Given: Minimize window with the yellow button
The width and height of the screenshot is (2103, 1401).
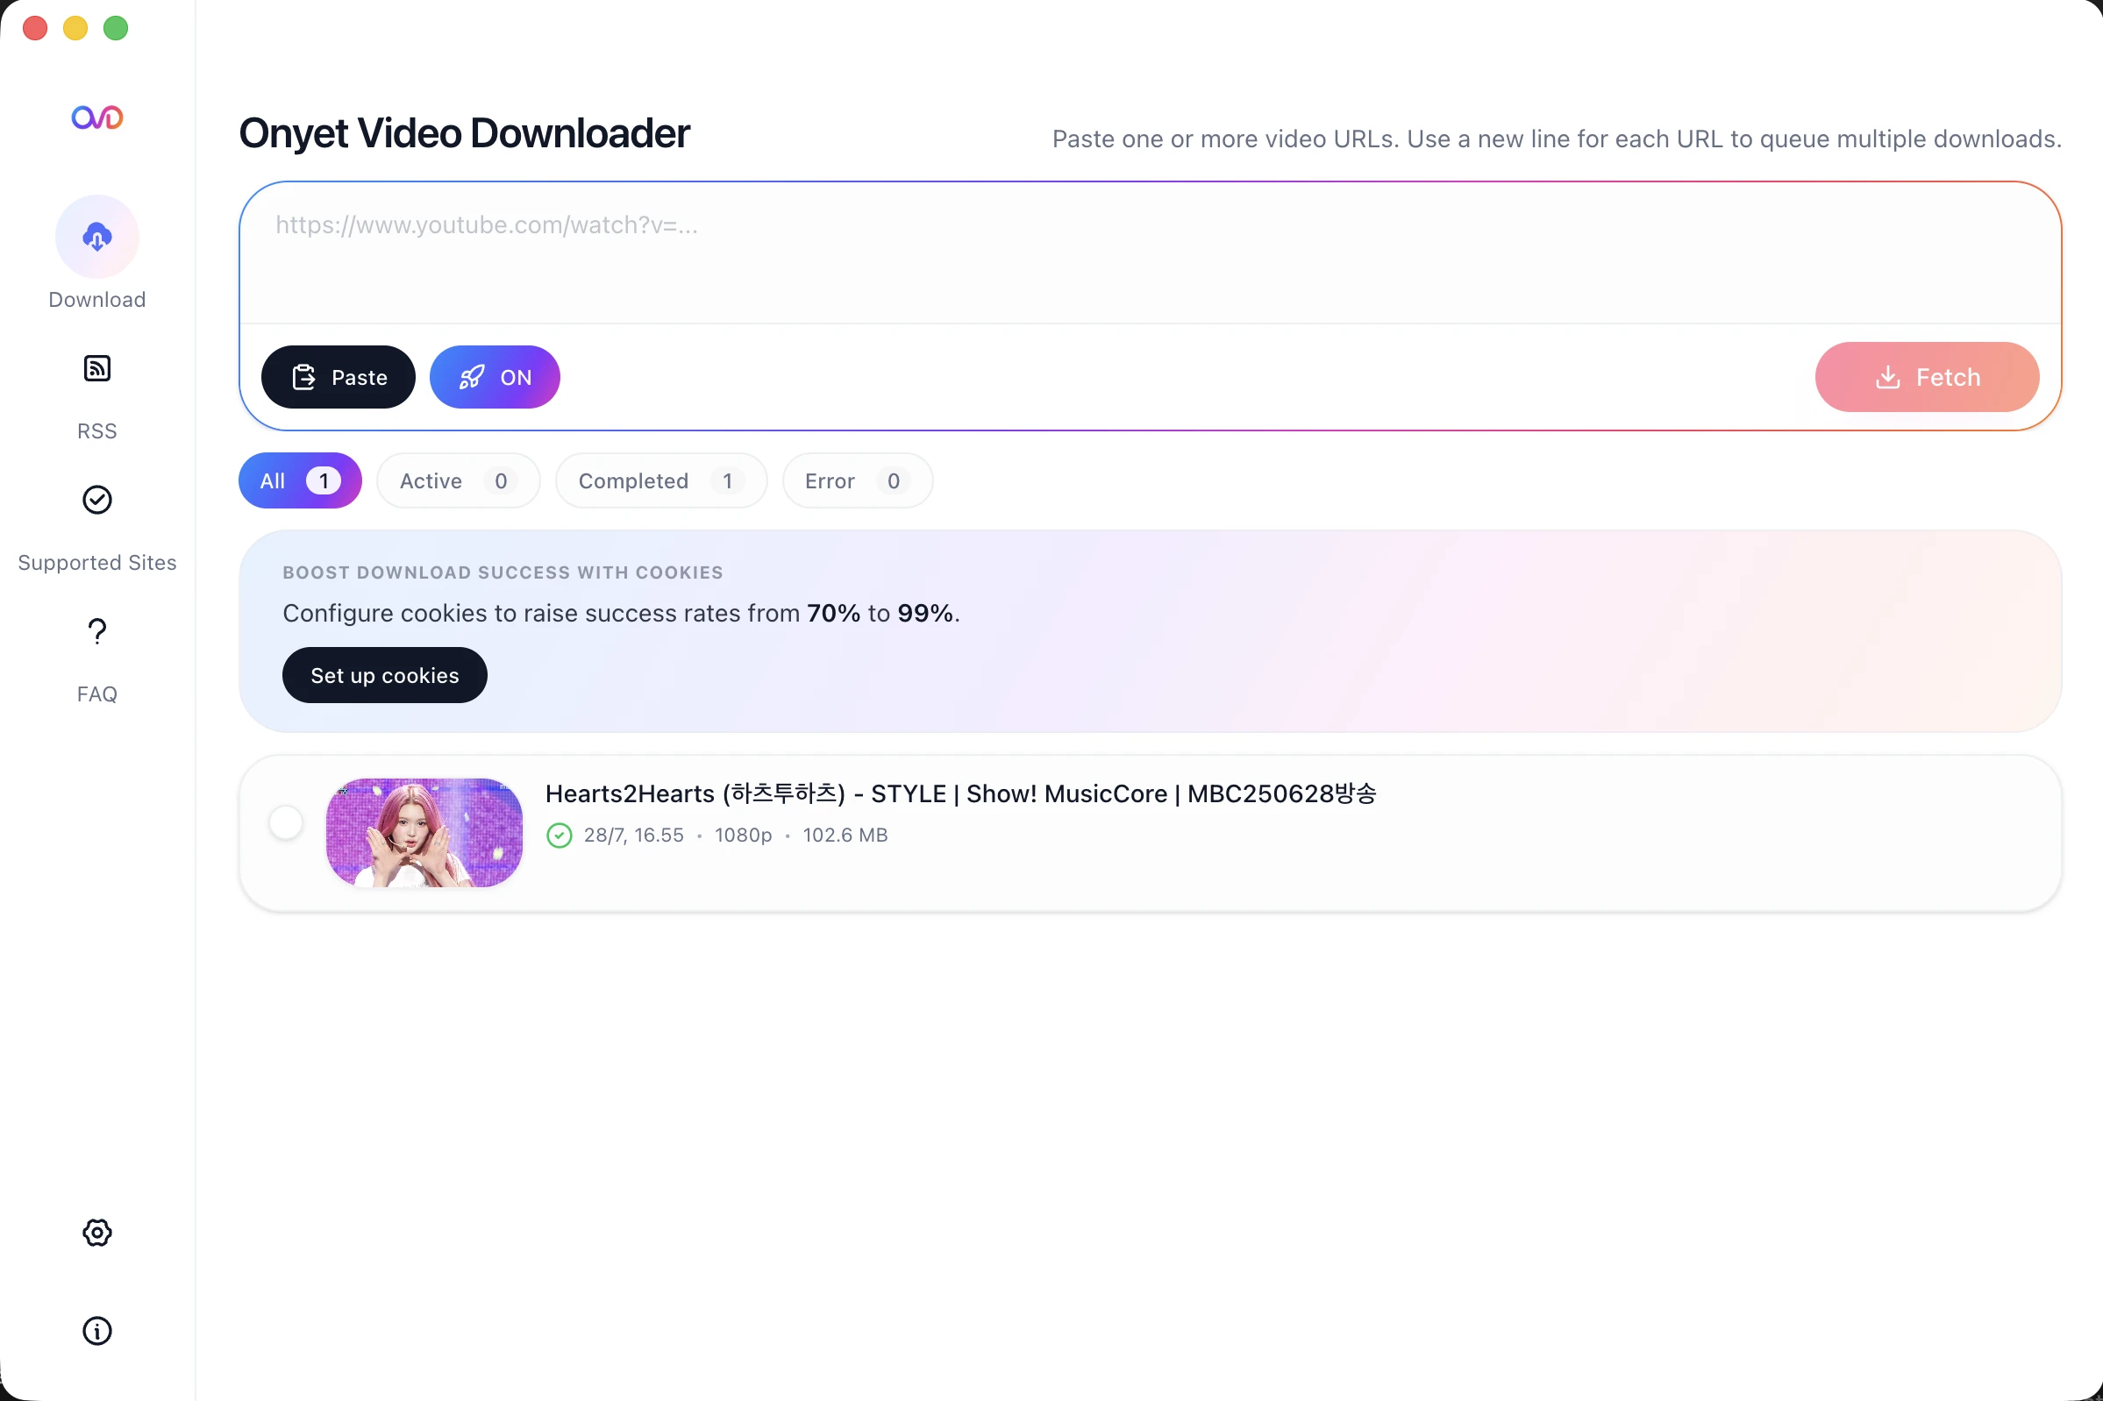Looking at the screenshot, I should 75,29.
